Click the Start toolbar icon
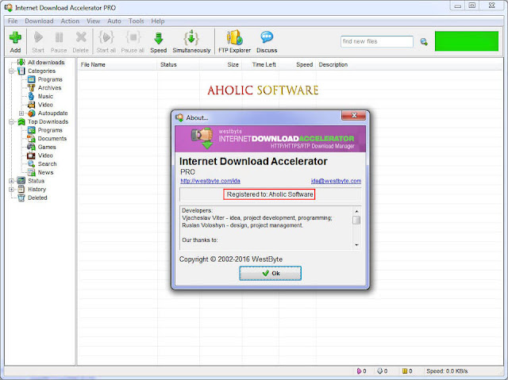508x380 pixels. click(38, 41)
